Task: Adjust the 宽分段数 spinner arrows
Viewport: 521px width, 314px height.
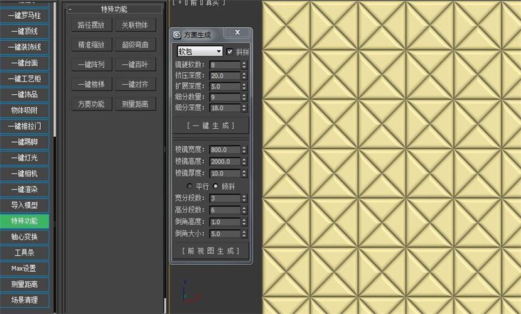Action: [x=244, y=198]
